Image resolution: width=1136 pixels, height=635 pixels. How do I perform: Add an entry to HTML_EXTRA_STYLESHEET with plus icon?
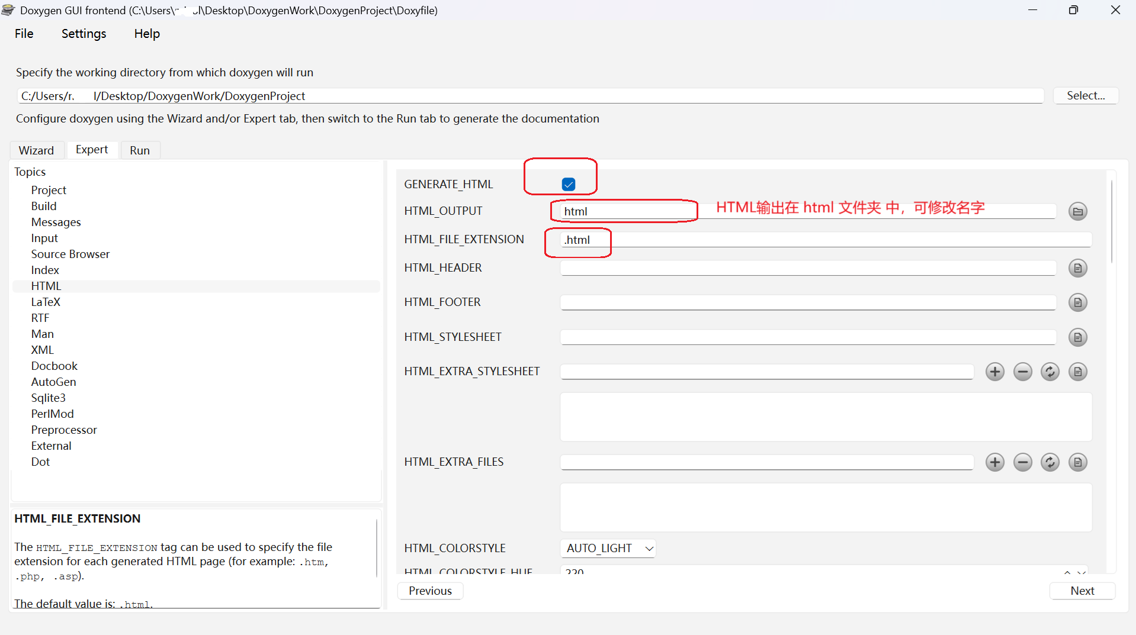pos(994,372)
